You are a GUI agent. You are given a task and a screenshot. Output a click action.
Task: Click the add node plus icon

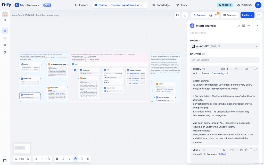(x=57, y=159)
